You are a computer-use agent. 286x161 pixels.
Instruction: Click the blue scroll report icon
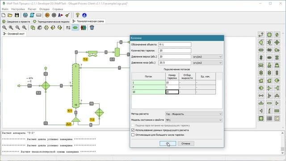click(32, 15)
